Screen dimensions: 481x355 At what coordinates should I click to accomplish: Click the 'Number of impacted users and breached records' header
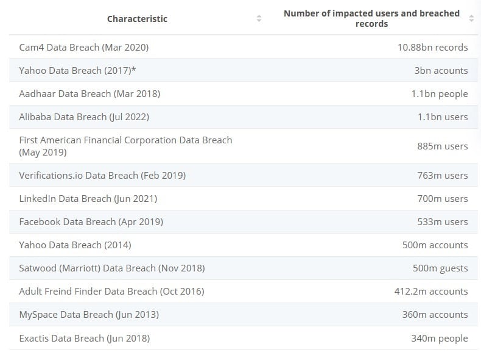[371, 18]
